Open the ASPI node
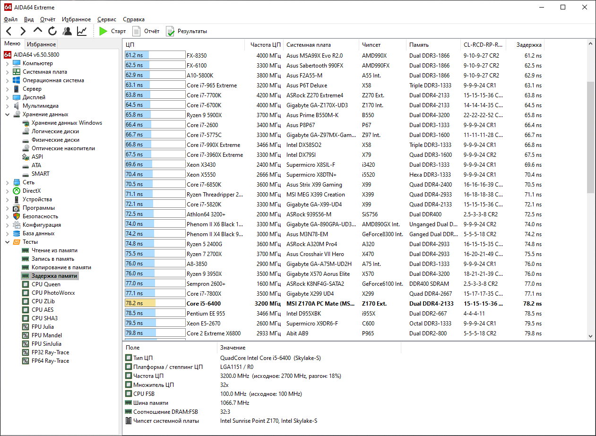 click(x=37, y=157)
